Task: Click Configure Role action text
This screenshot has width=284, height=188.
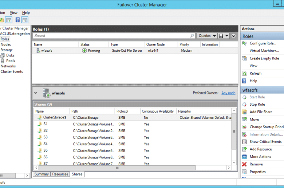Action: 263,43
